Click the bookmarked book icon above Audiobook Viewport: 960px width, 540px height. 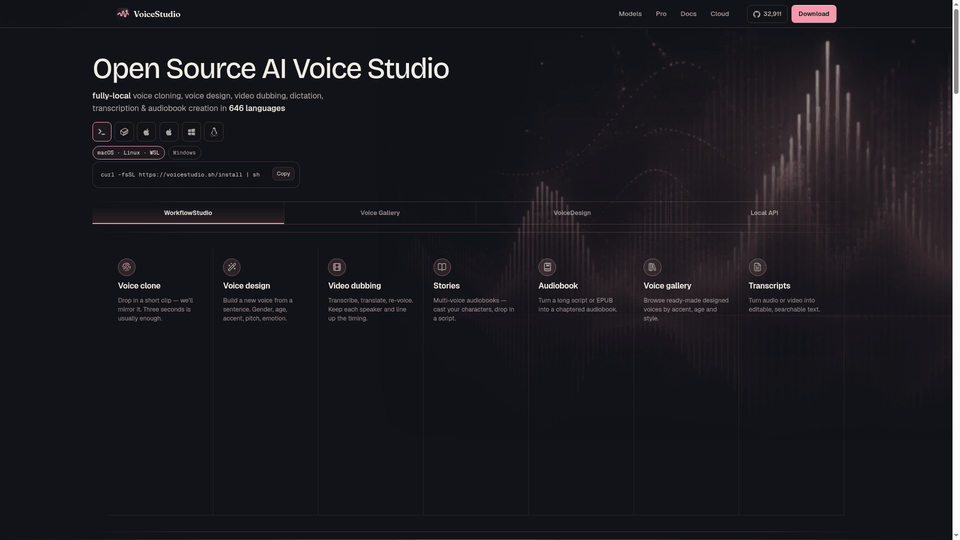(x=547, y=267)
